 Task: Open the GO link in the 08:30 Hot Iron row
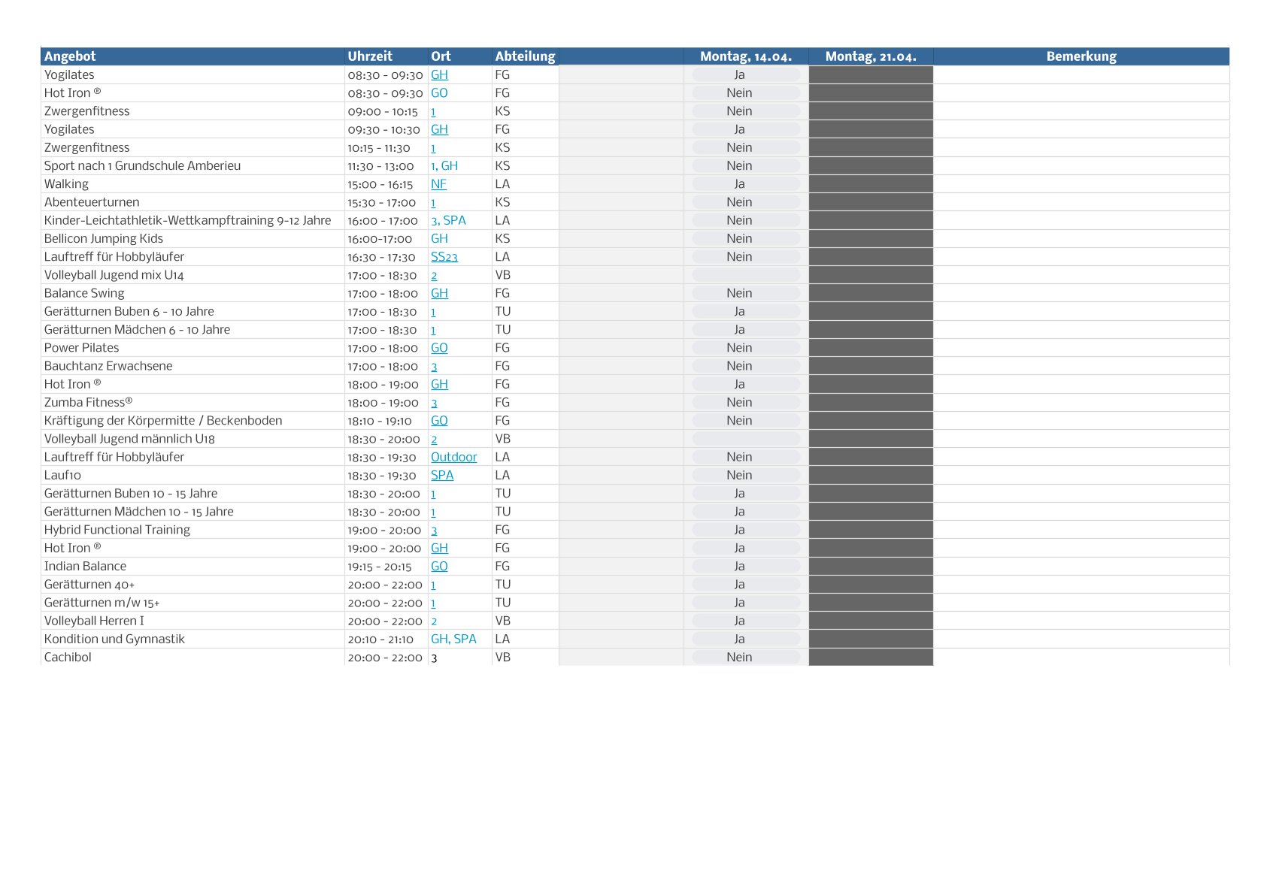click(x=439, y=93)
